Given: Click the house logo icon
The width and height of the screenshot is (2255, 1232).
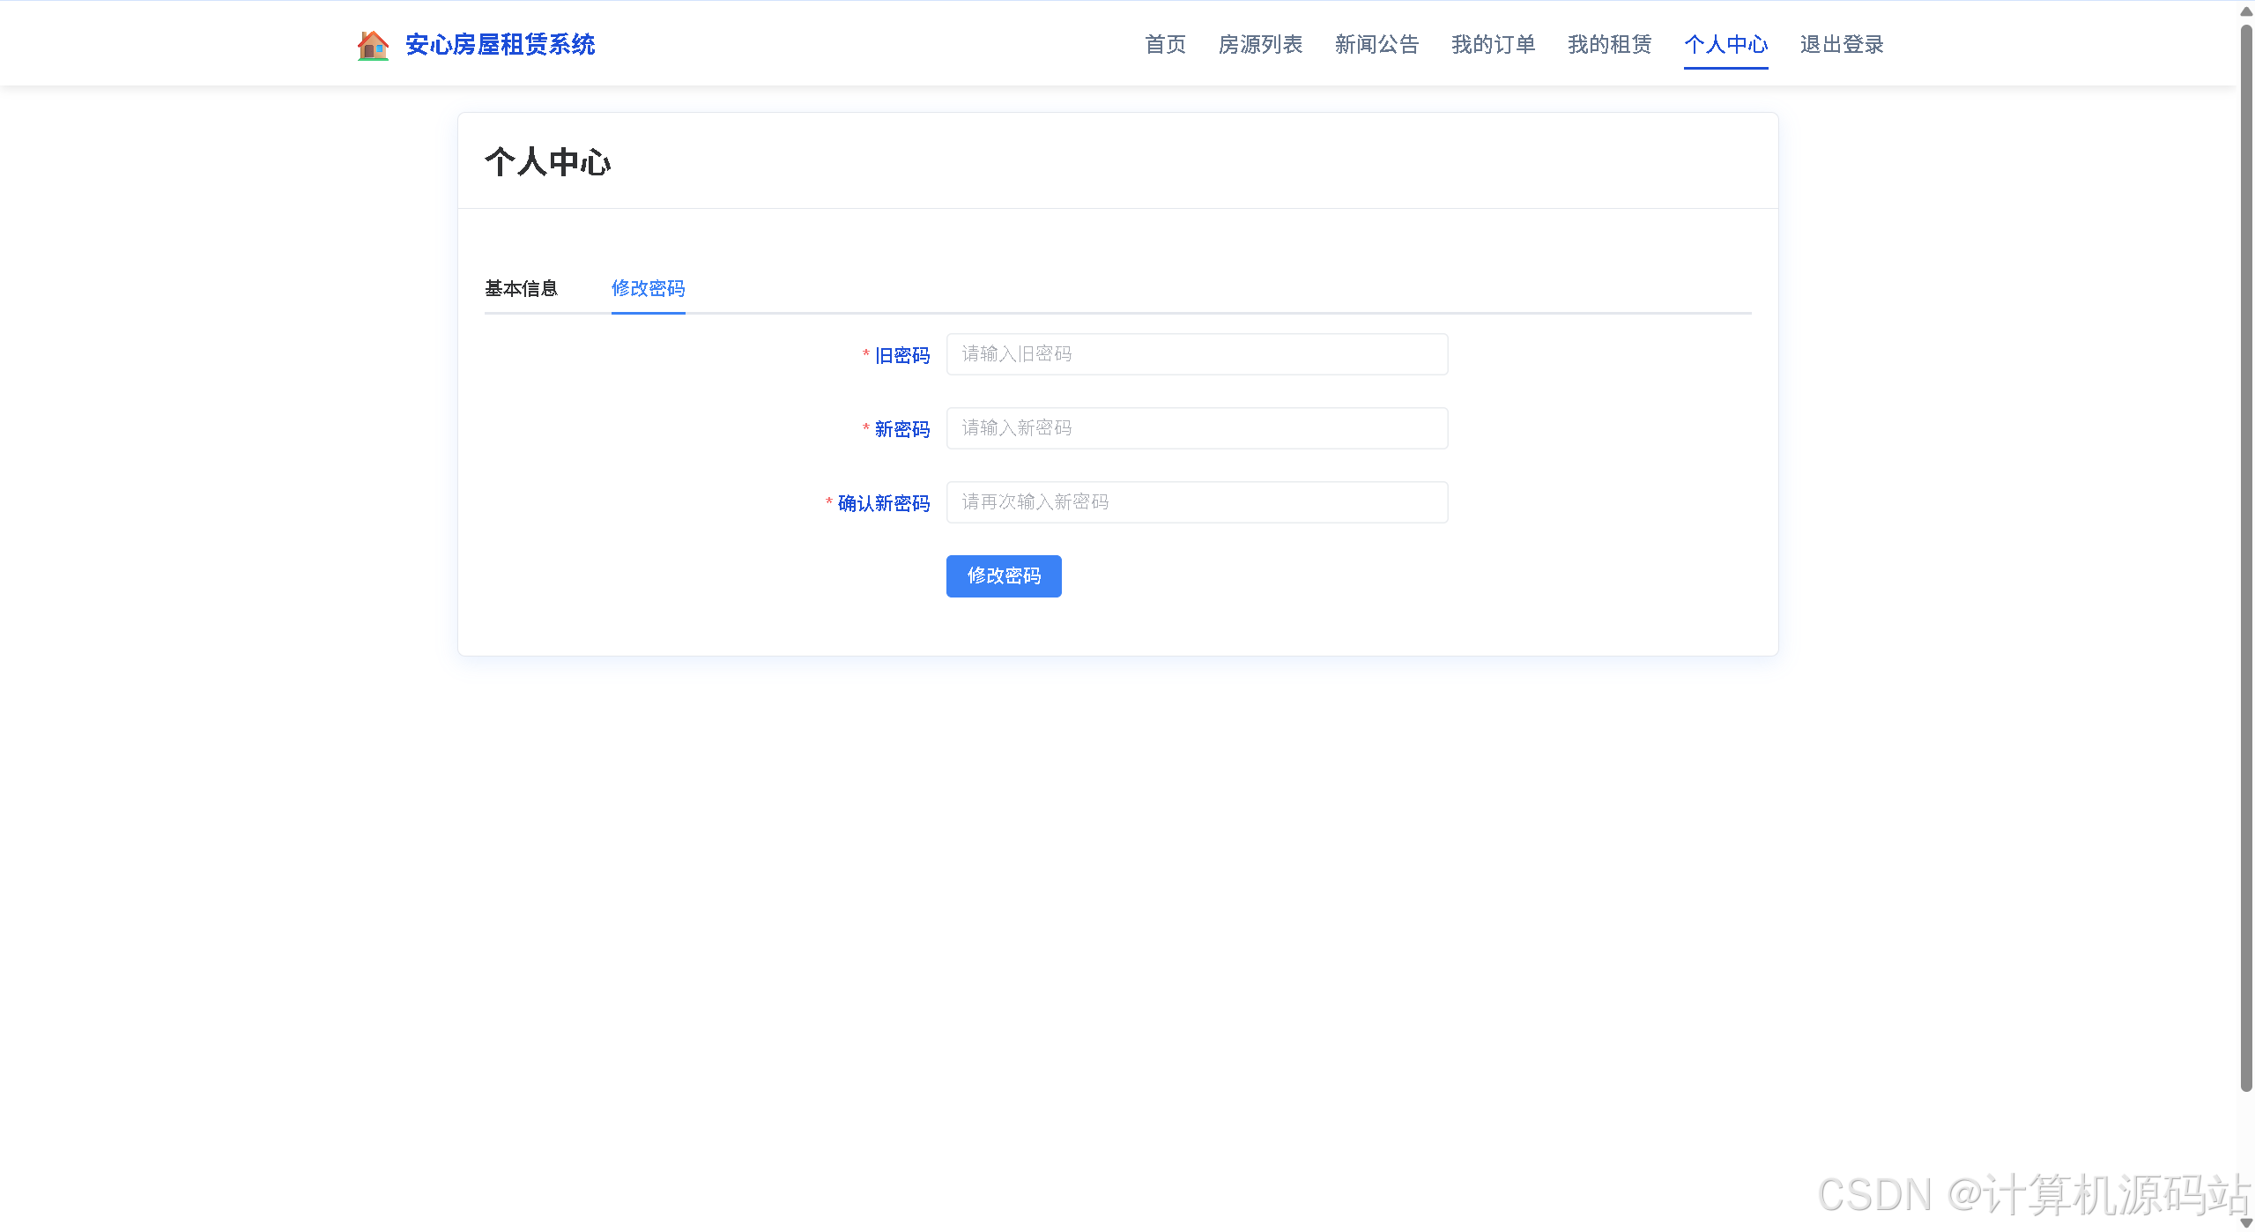Looking at the screenshot, I should [x=373, y=45].
